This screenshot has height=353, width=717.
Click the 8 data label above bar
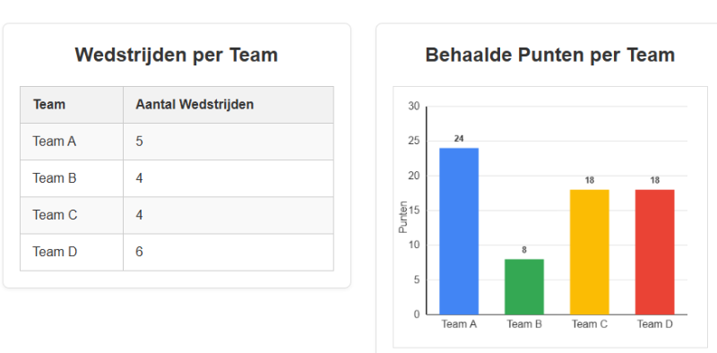pyautogui.click(x=524, y=250)
